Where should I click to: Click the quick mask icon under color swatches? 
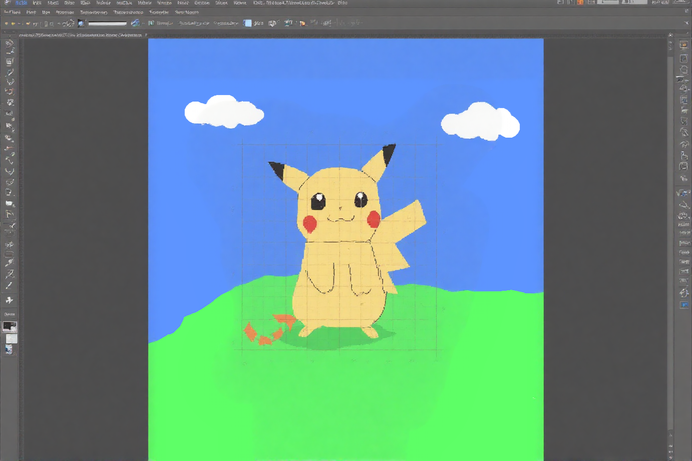9,349
